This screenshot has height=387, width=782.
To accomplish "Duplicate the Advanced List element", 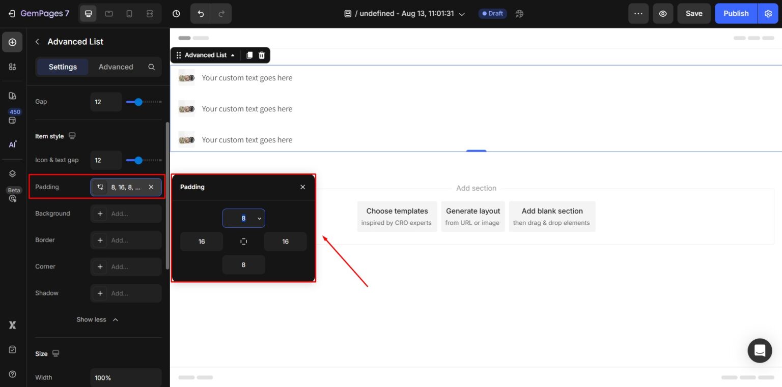I will (x=249, y=55).
